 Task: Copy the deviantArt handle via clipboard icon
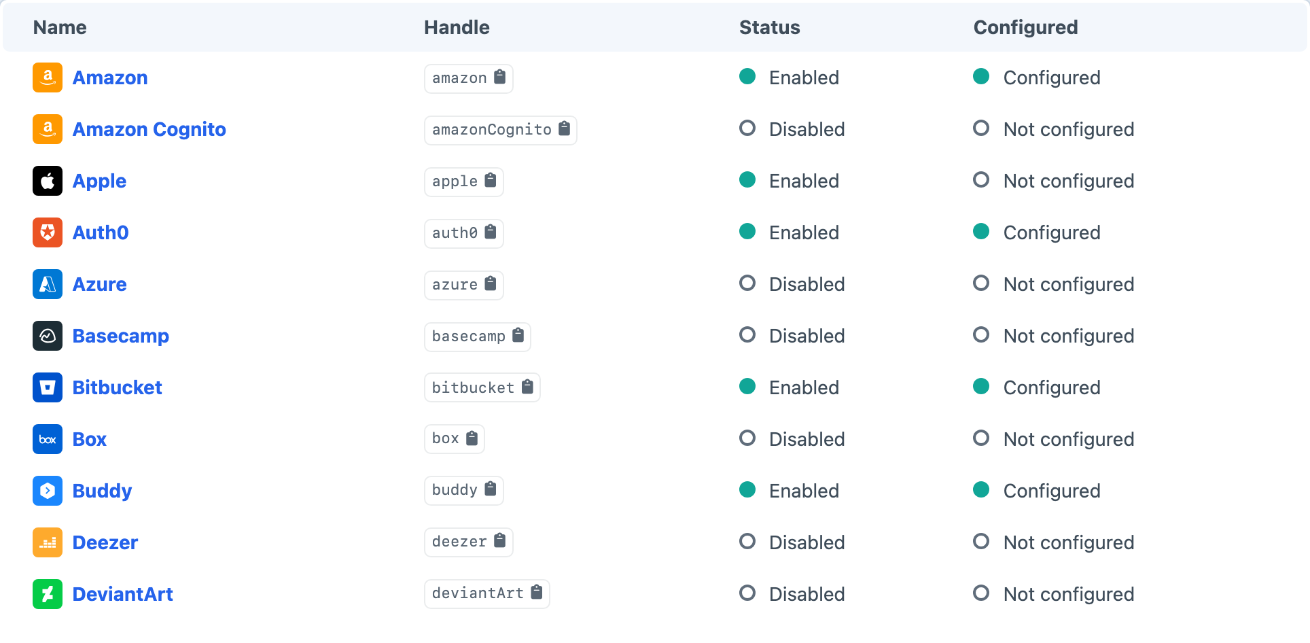click(537, 592)
